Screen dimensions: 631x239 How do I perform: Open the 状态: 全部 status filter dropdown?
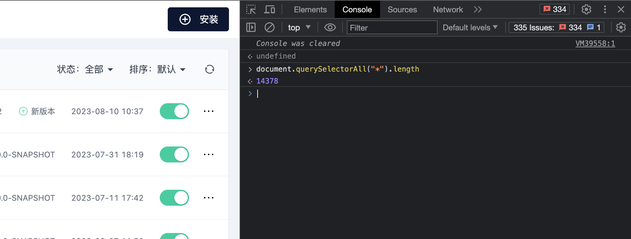pos(85,69)
